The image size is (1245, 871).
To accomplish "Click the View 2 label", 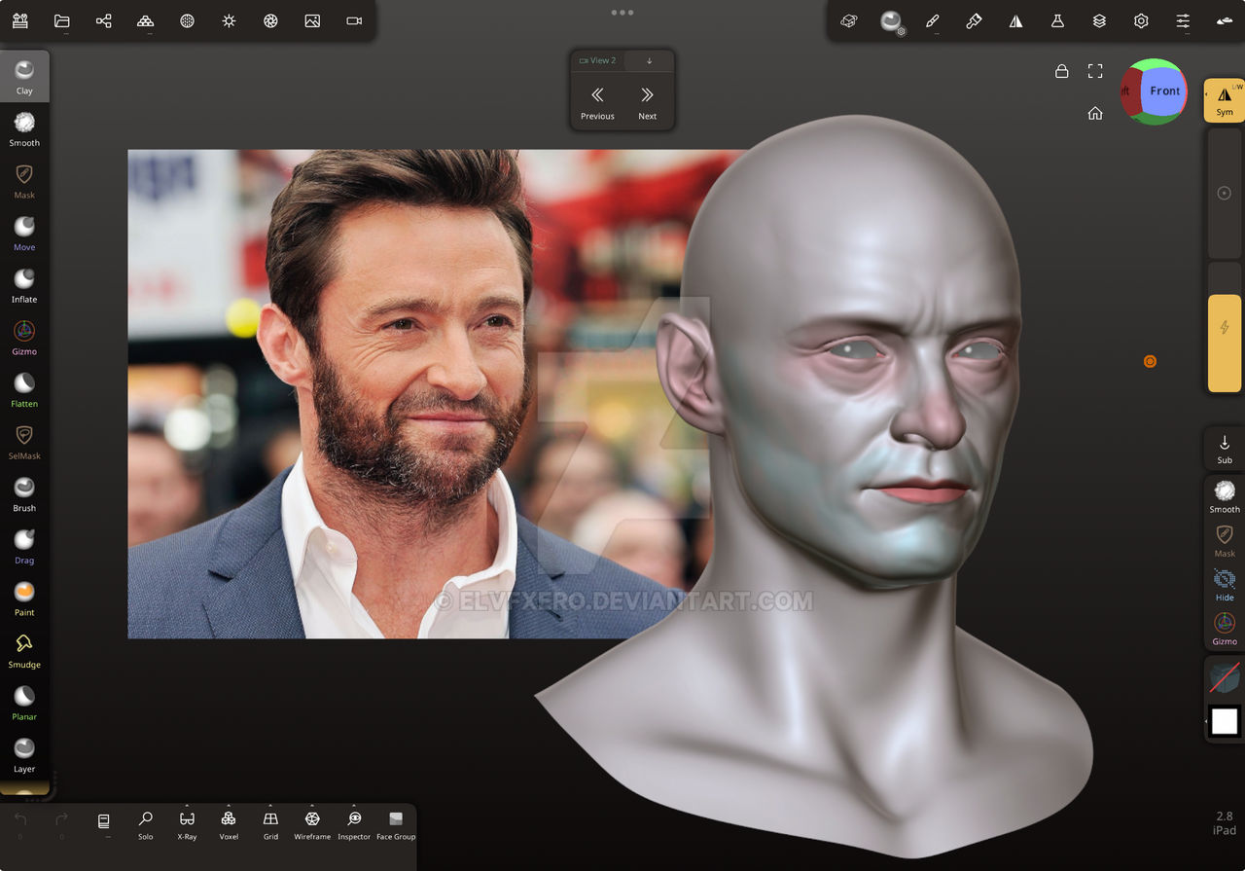I will [x=597, y=60].
